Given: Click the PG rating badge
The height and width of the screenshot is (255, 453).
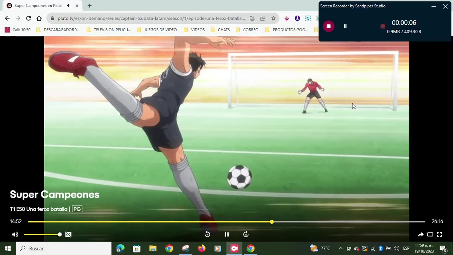Looking at the screenshot, I should (x=77, y=209).
